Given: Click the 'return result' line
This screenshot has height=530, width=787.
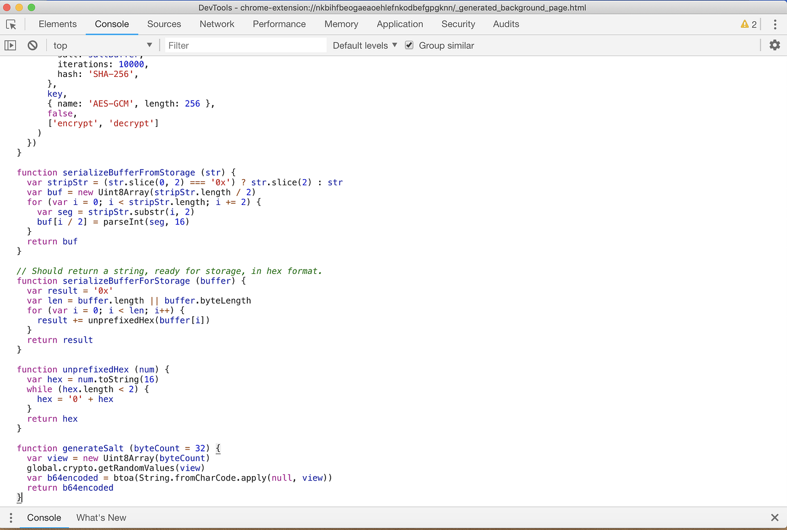Looking at the screenshot, I should coord(60,340).
